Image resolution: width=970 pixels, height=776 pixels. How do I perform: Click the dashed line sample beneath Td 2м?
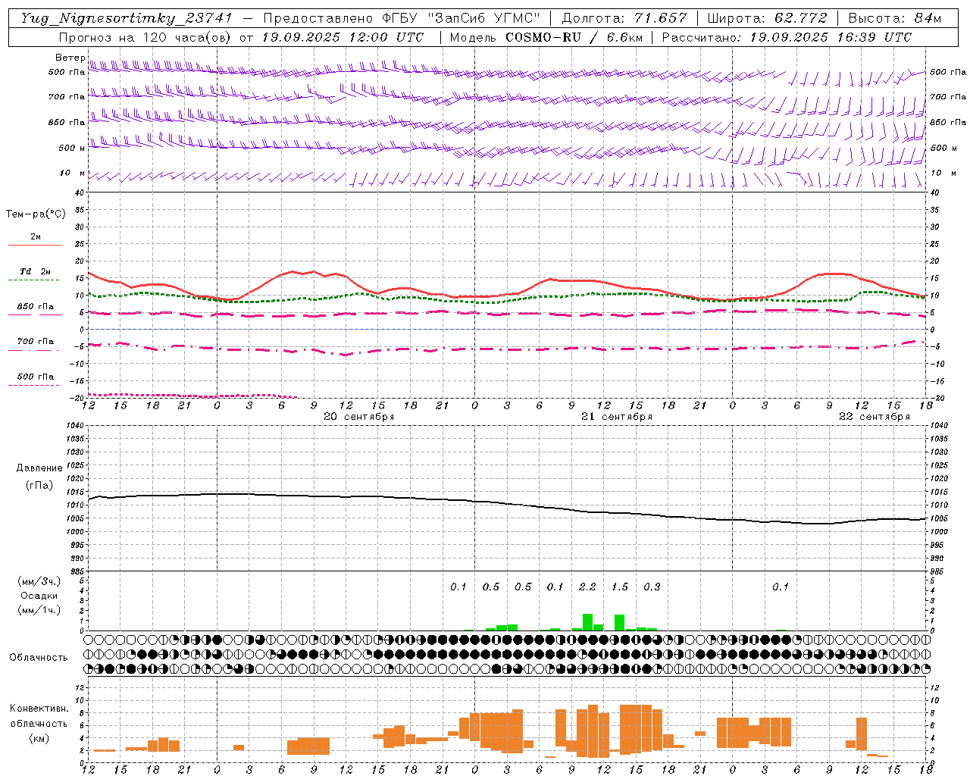[x=34, y=280]
